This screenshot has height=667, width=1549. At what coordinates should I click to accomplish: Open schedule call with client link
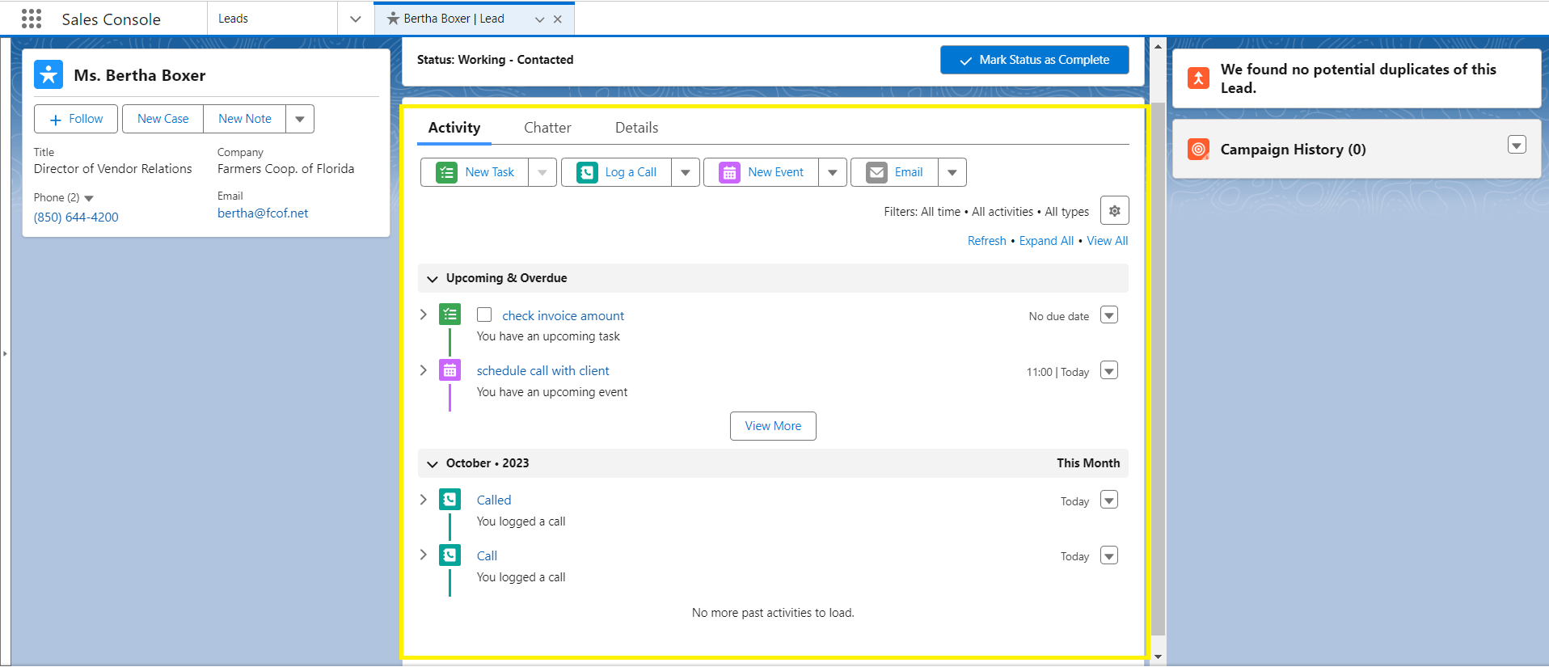(542, 371)
